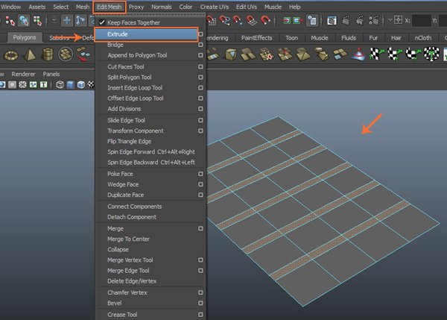The width and height of the screenshot is (447, 320).
Task: Select Bridge menu entry
Action: pyautogui.click(x=115, y=45)
